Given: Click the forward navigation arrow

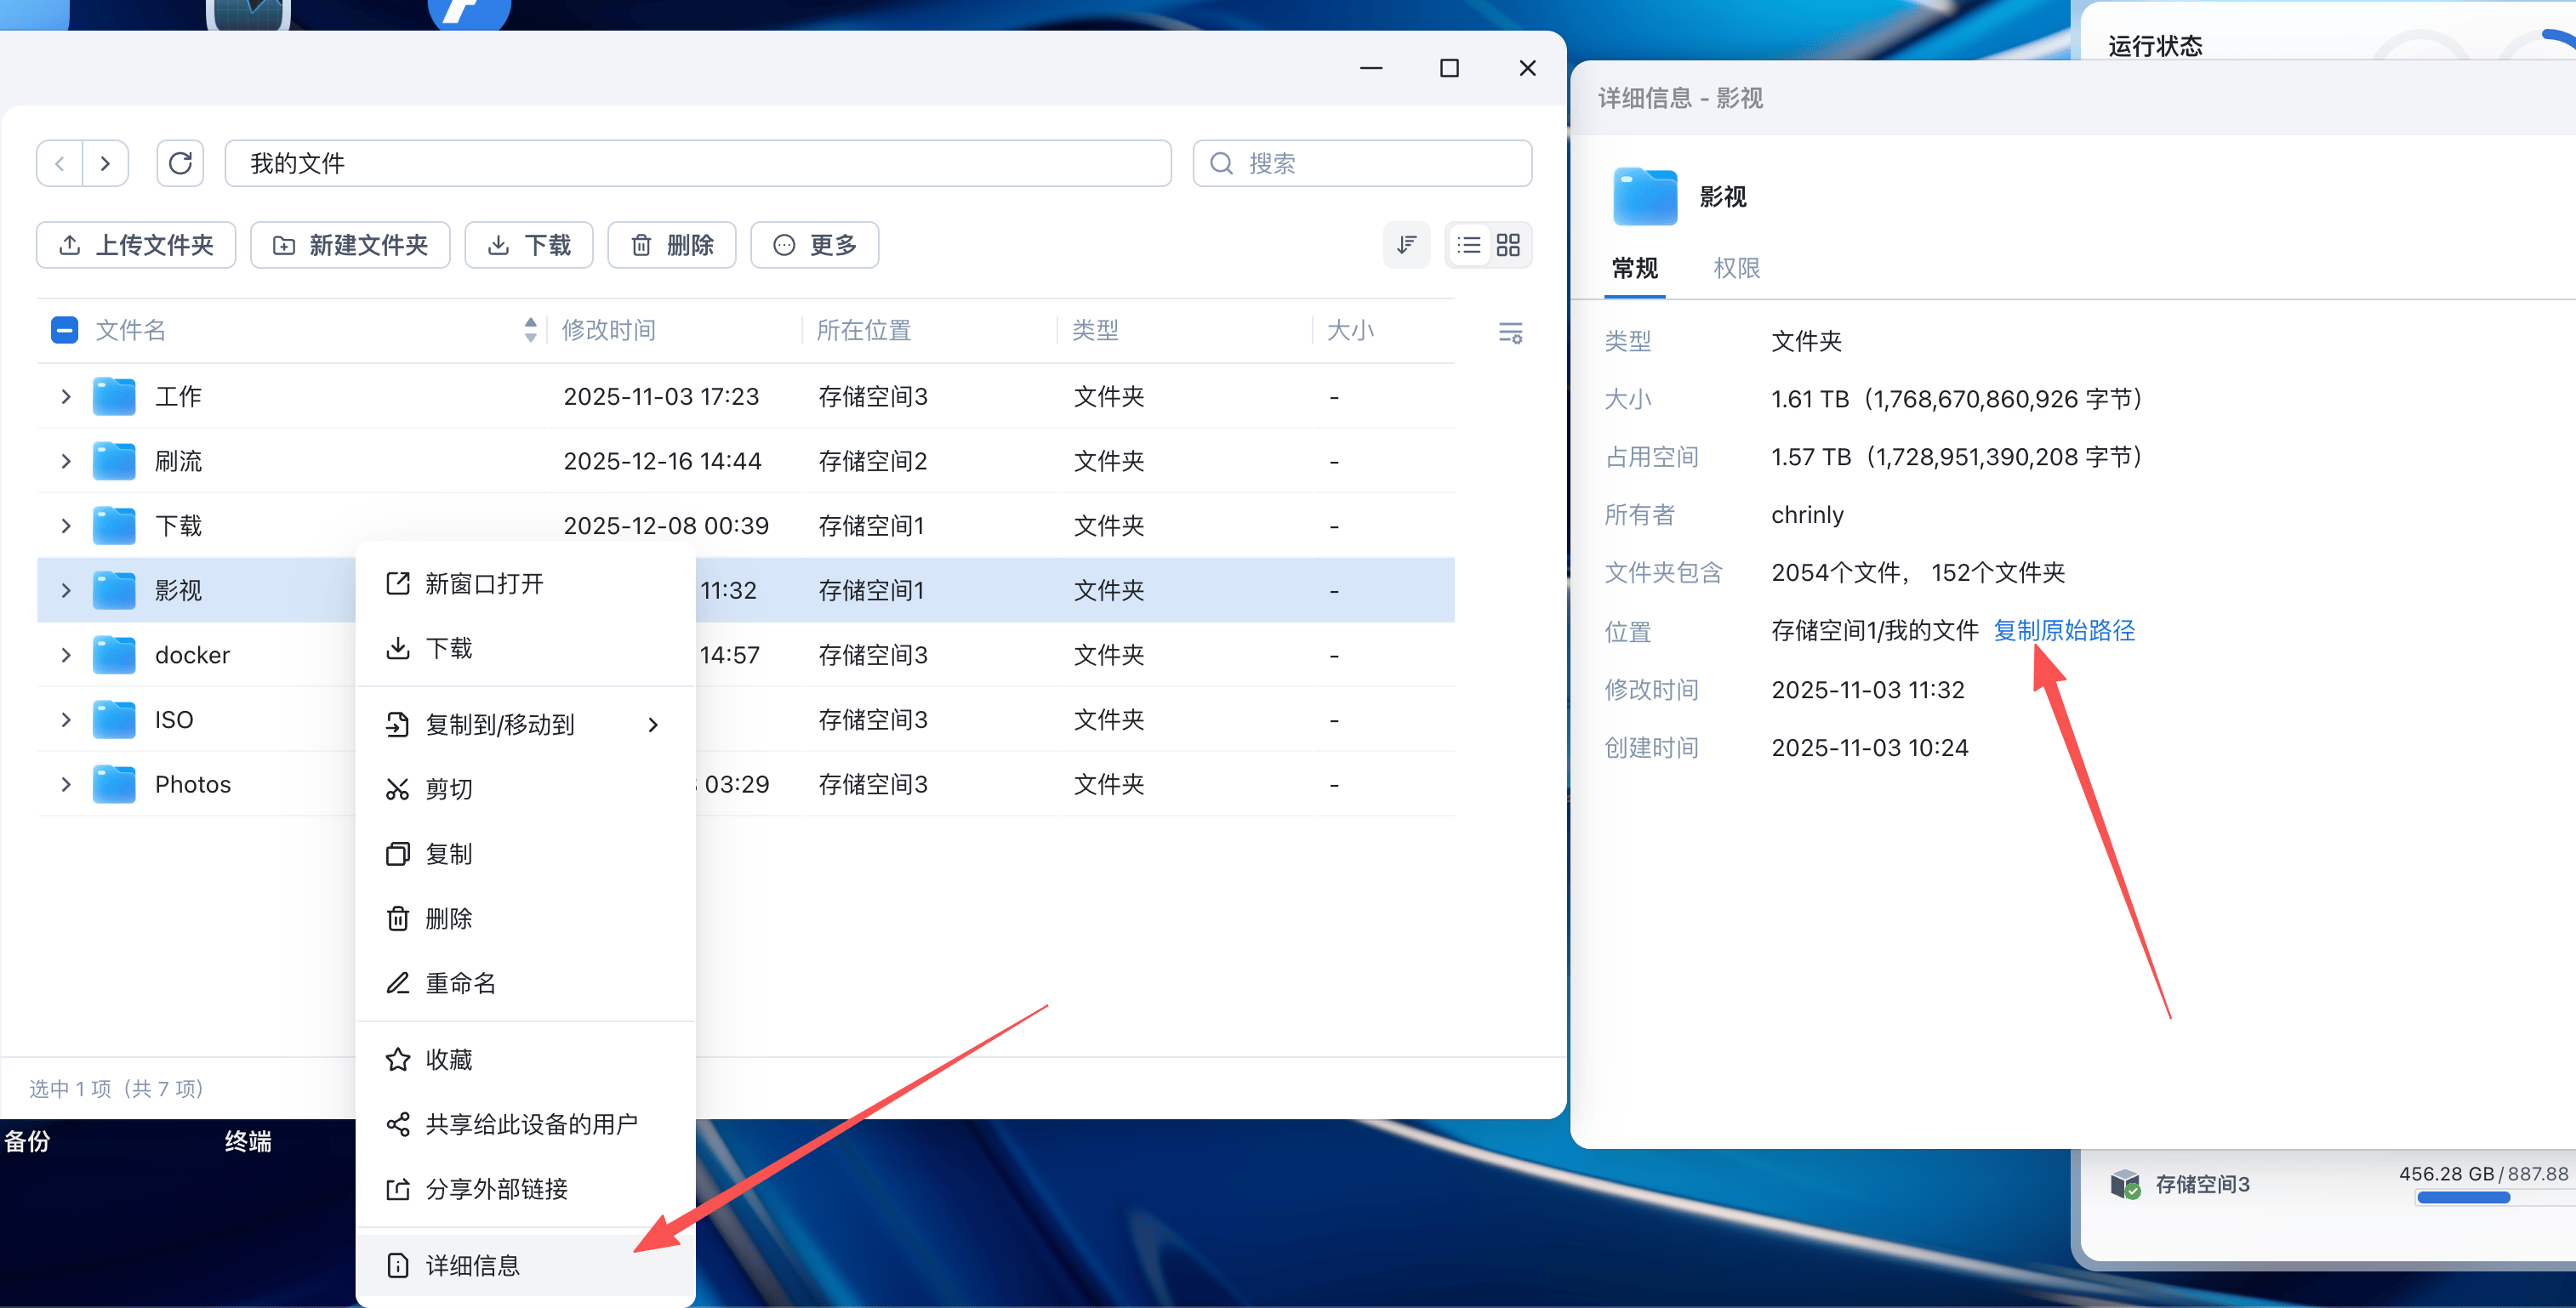Looking at the screenshot, I should tap(105, 163).
